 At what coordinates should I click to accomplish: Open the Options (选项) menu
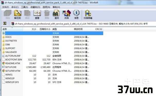pos(46,7)
